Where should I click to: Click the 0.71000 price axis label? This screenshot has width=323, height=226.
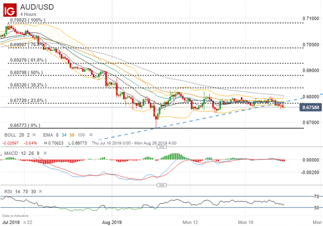tap(311, 19)
